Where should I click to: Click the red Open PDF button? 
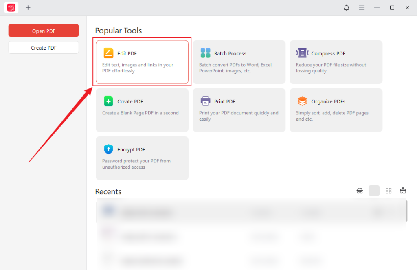43,30
